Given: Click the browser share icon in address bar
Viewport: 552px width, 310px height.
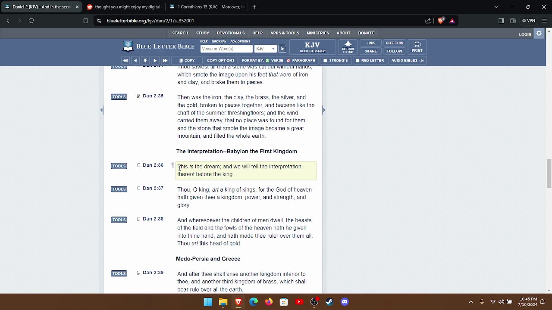Looking at the screenshot, I should [x=428, y=21].
